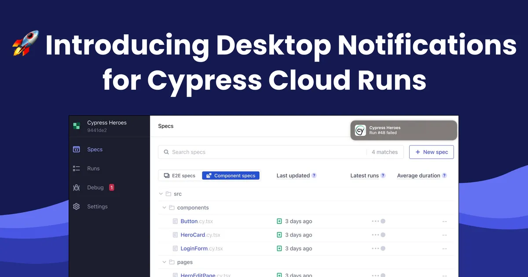Viewport: 528px width, 277px height.
Task: Click the Runs sidebar icon
Action: [77, 168]
